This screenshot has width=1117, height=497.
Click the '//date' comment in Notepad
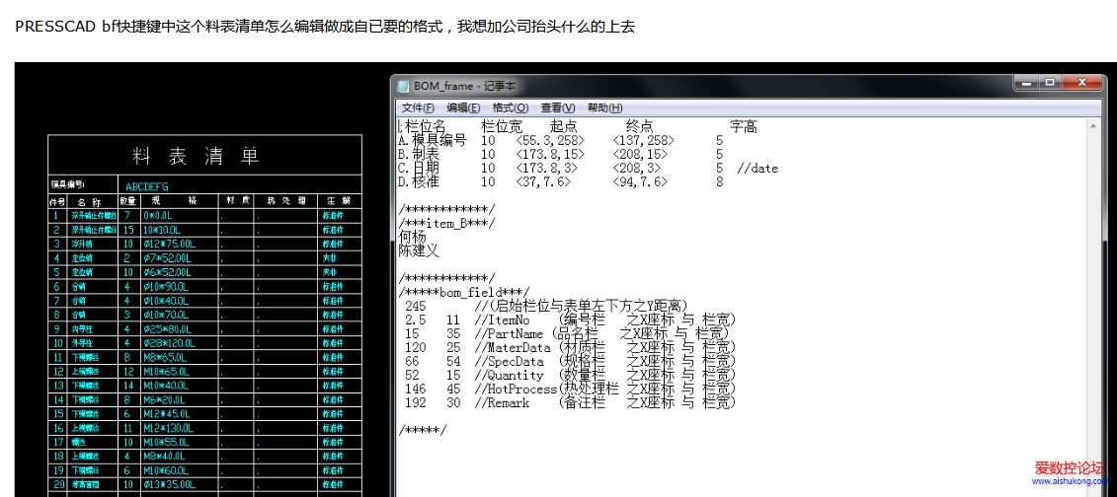tap(758, 169)
